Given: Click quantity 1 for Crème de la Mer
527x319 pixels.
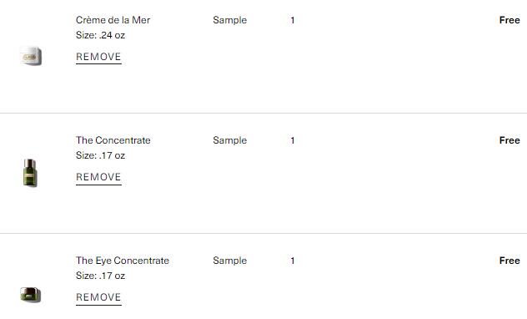Looking at the screenshot, I should (x=293, y=20).
